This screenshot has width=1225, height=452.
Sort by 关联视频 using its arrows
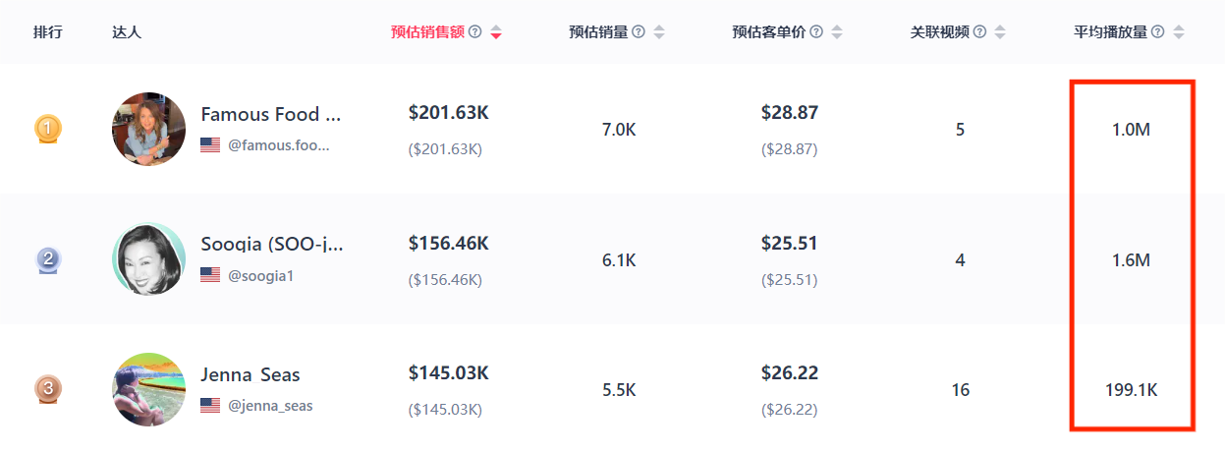click(1000, 31)
